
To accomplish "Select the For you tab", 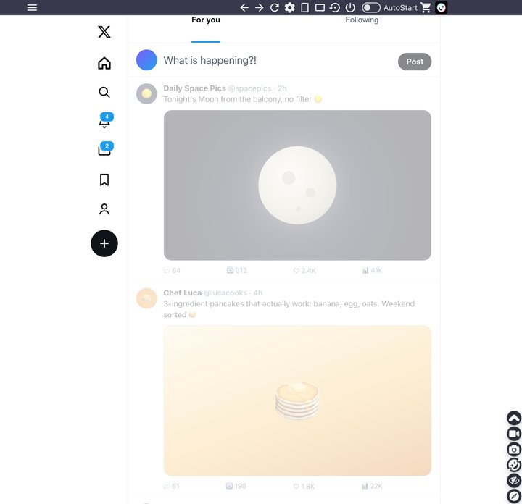I will pos(206,20).
